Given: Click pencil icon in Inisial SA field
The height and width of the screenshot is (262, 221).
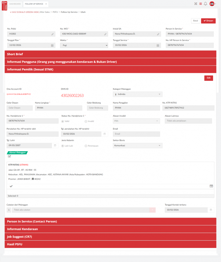Looking at the screenshot, I should pos(158,34).
